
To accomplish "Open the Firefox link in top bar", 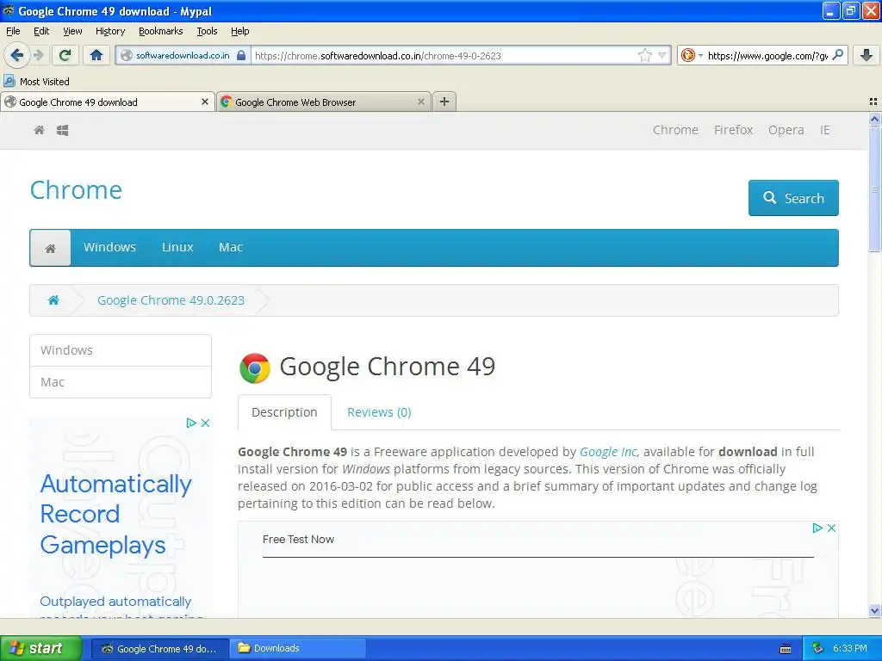I will coord(734,130).
